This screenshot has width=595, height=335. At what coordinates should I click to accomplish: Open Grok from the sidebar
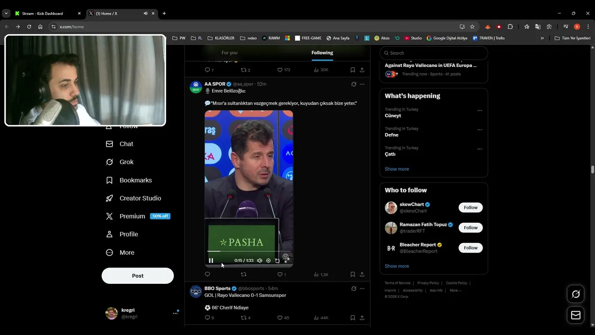pyautogui.click(x=119, y=162)
